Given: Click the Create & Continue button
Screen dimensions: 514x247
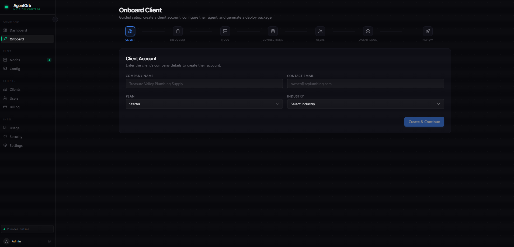Looking at the screenshot, I should point(424,122).
